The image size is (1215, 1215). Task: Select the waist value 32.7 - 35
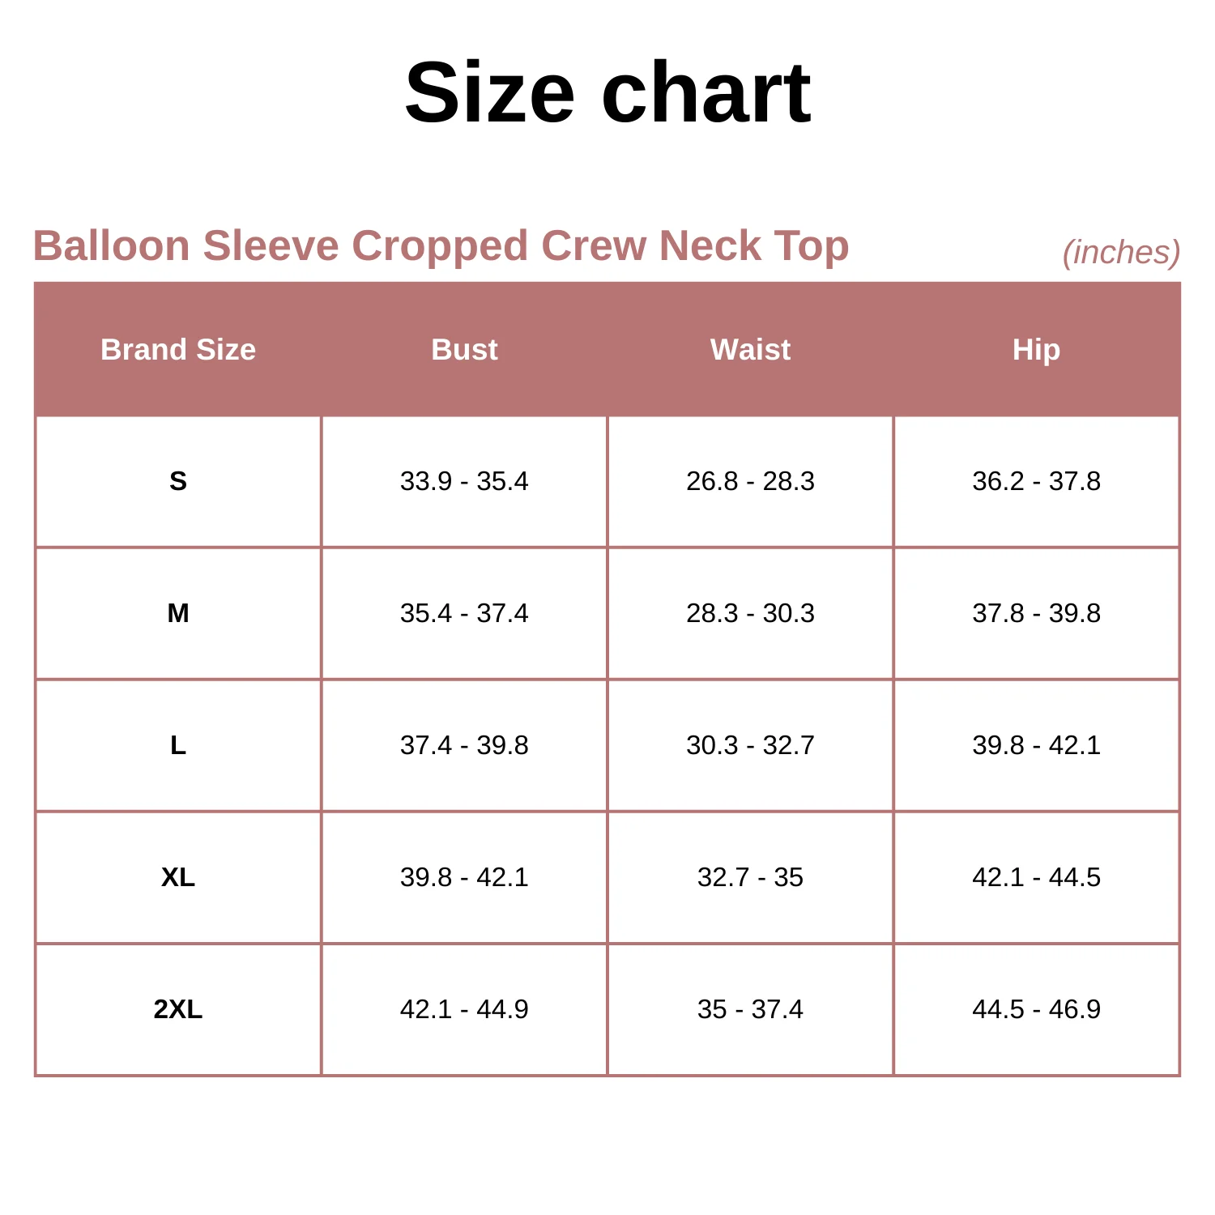pos(750,877)
